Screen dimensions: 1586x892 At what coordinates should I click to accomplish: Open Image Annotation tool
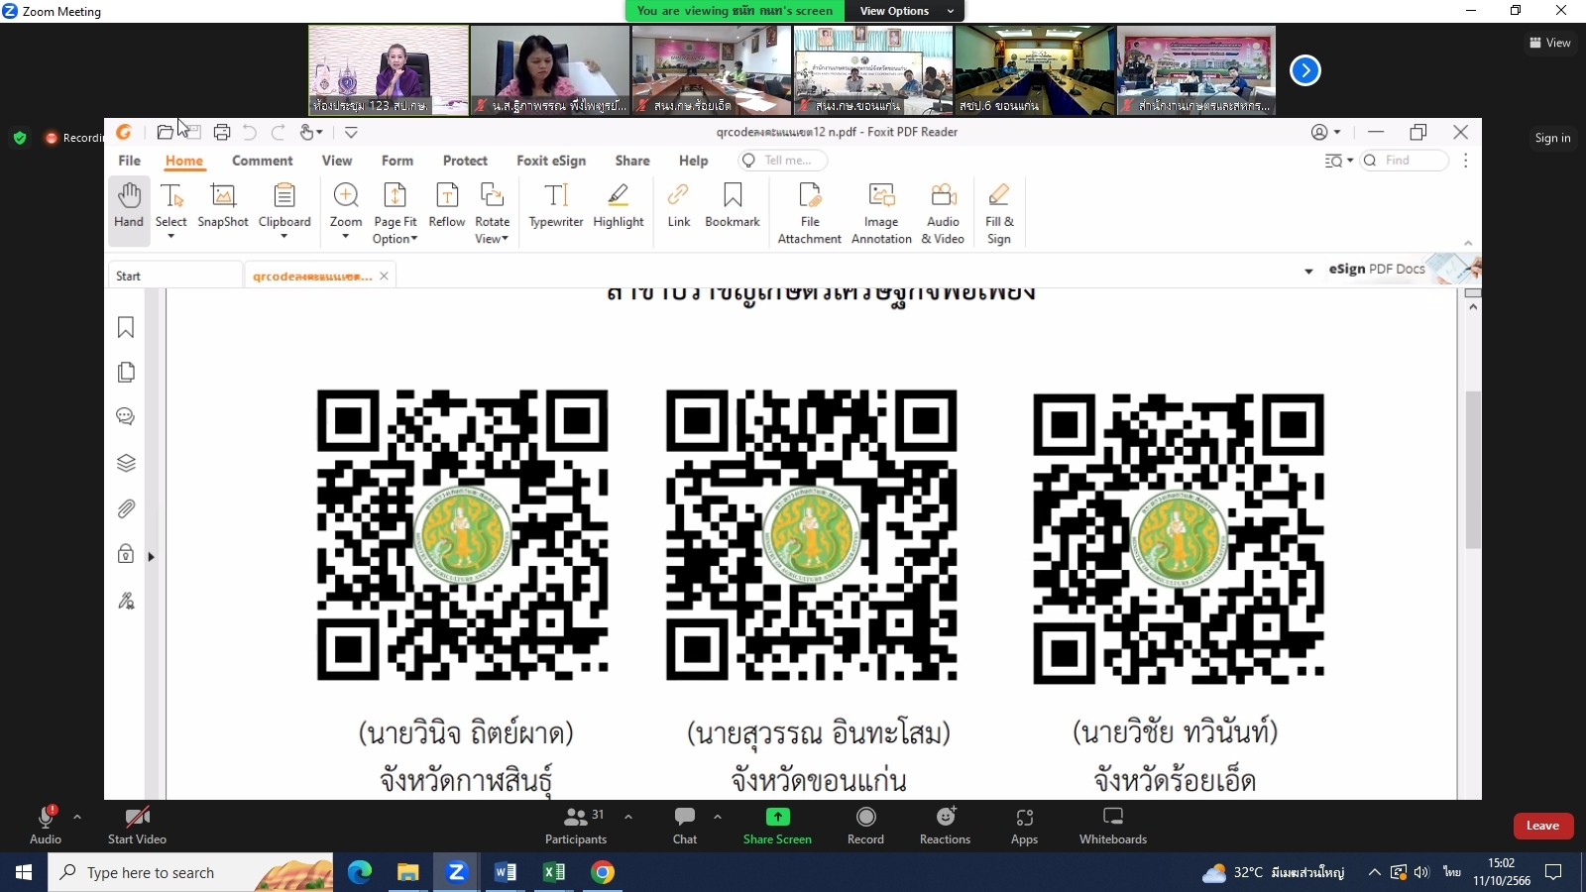click(881, 213)
